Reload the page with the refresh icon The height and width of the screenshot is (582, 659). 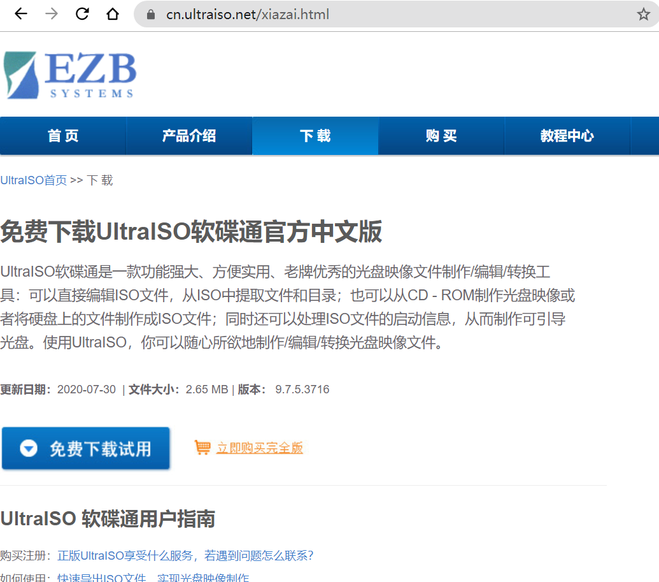pos(82,14)
